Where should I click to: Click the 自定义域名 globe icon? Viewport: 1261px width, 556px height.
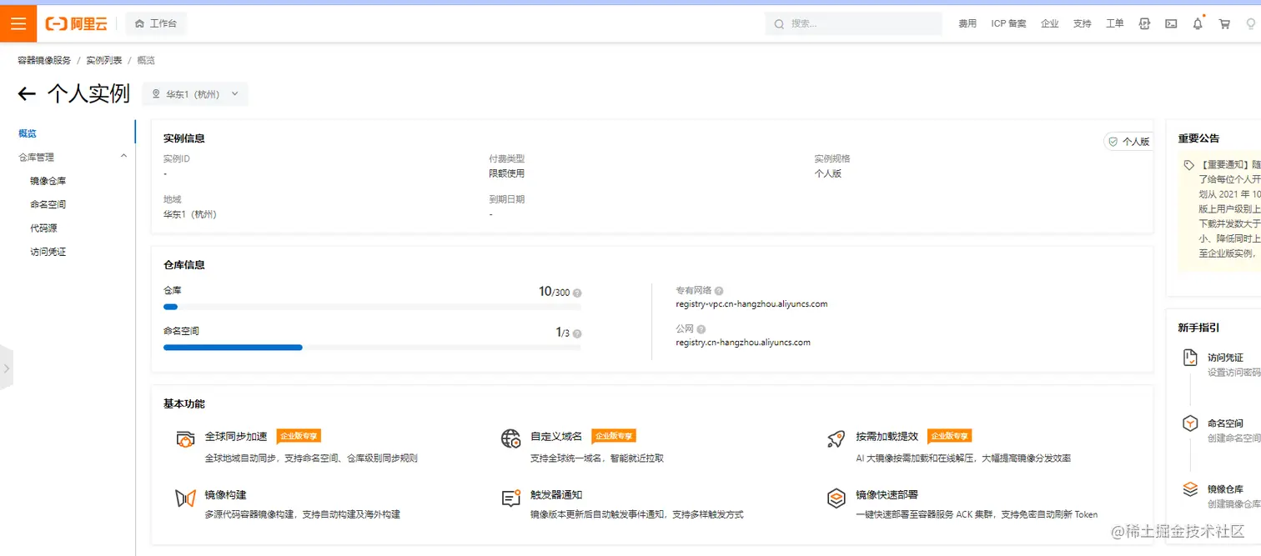coord(510,439)
